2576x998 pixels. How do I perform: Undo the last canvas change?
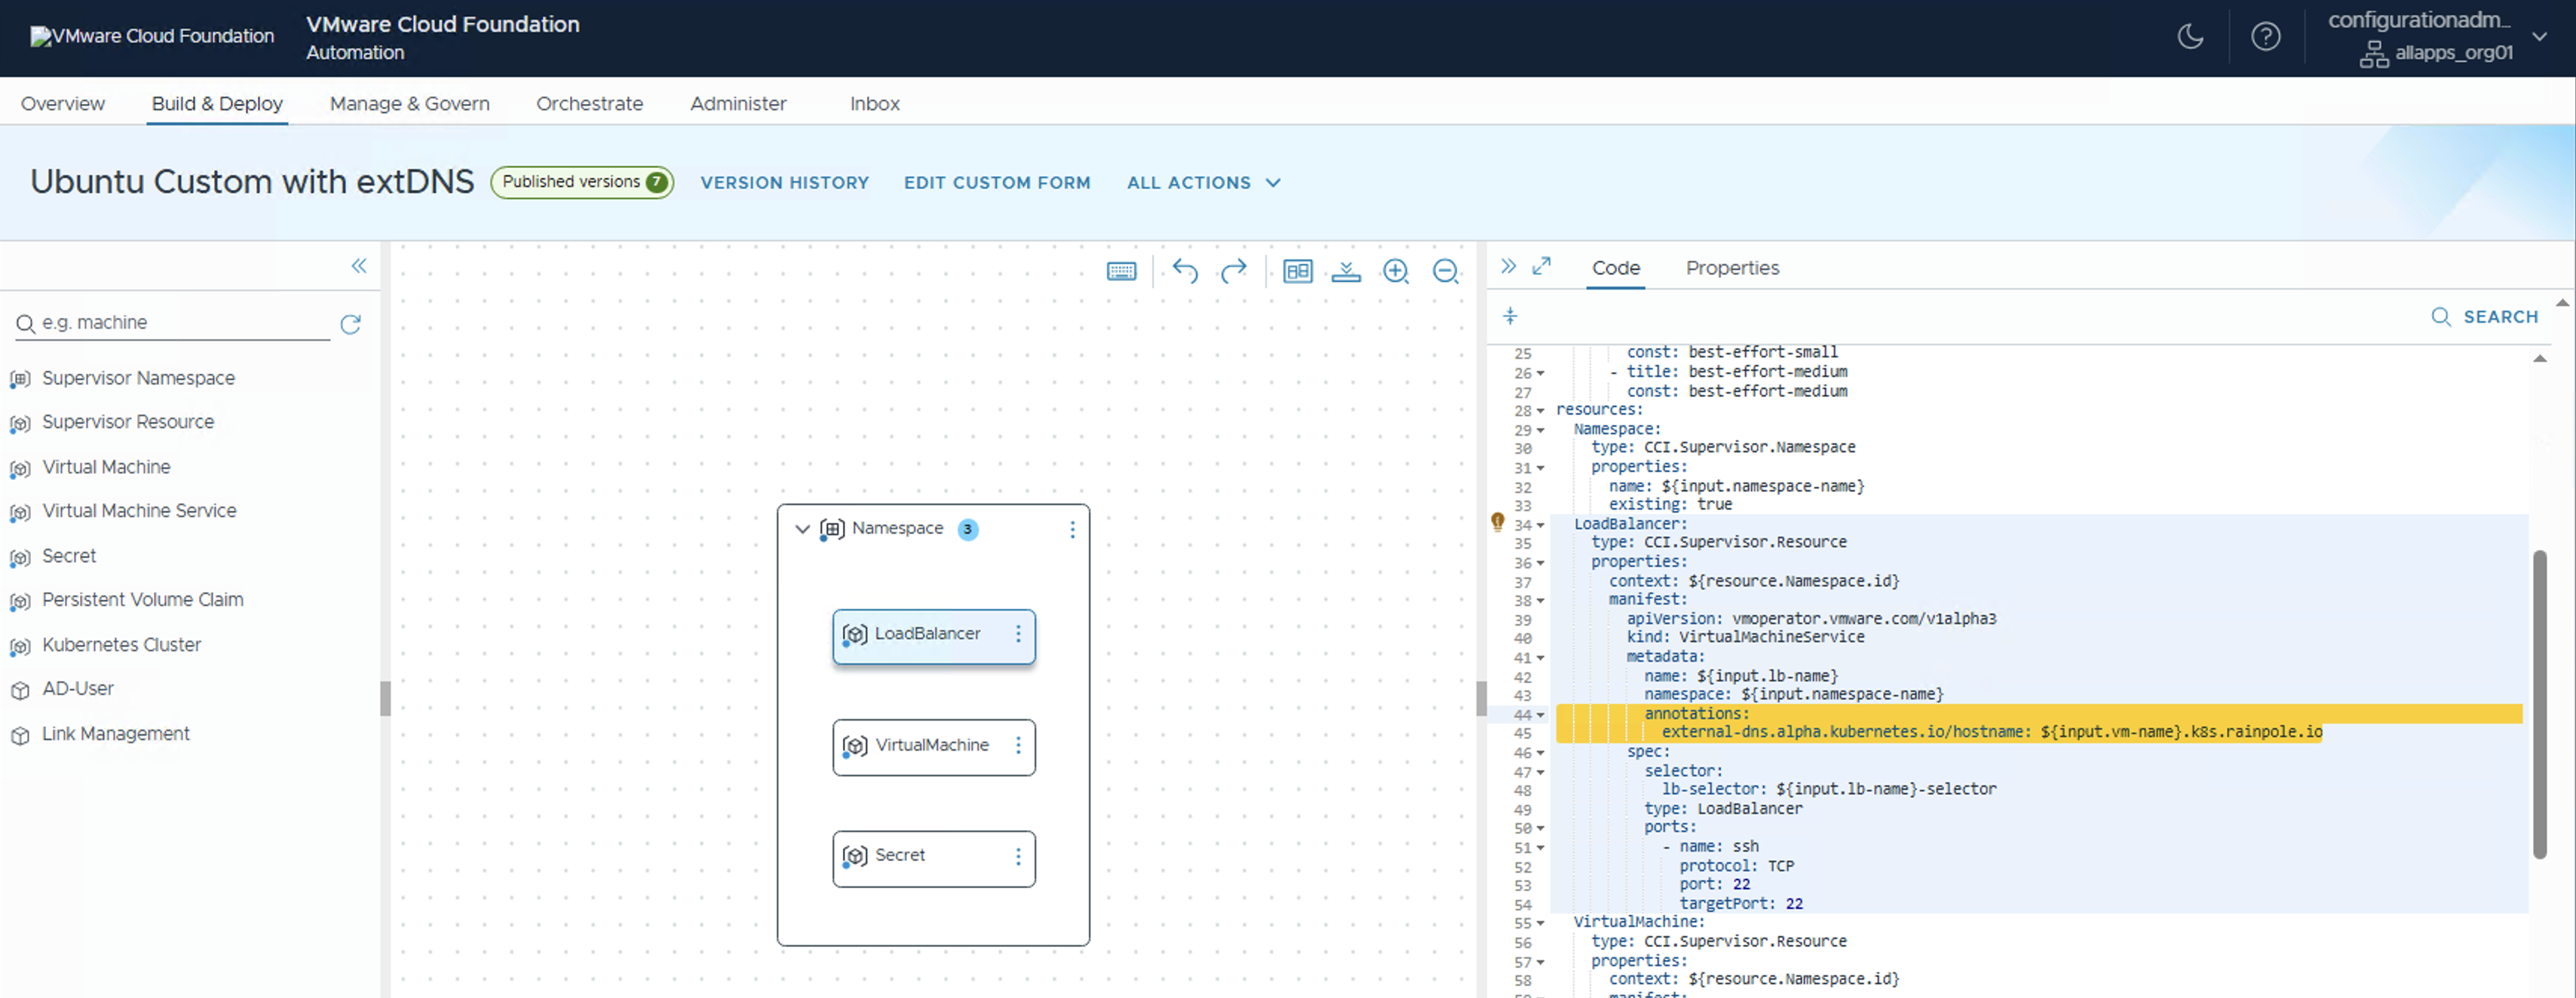1185,271
